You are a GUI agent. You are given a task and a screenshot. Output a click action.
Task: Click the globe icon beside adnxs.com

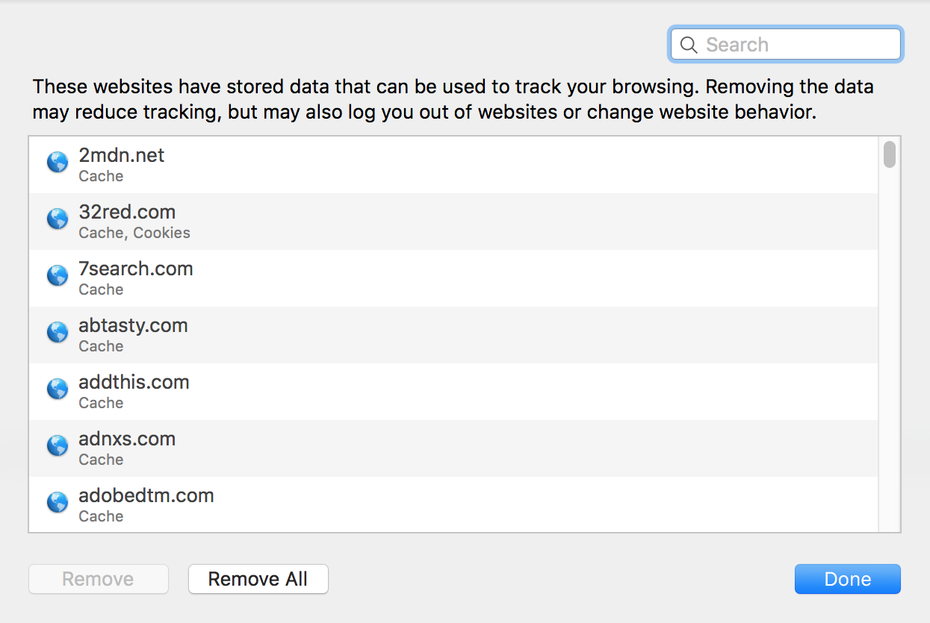pos(58,445)
